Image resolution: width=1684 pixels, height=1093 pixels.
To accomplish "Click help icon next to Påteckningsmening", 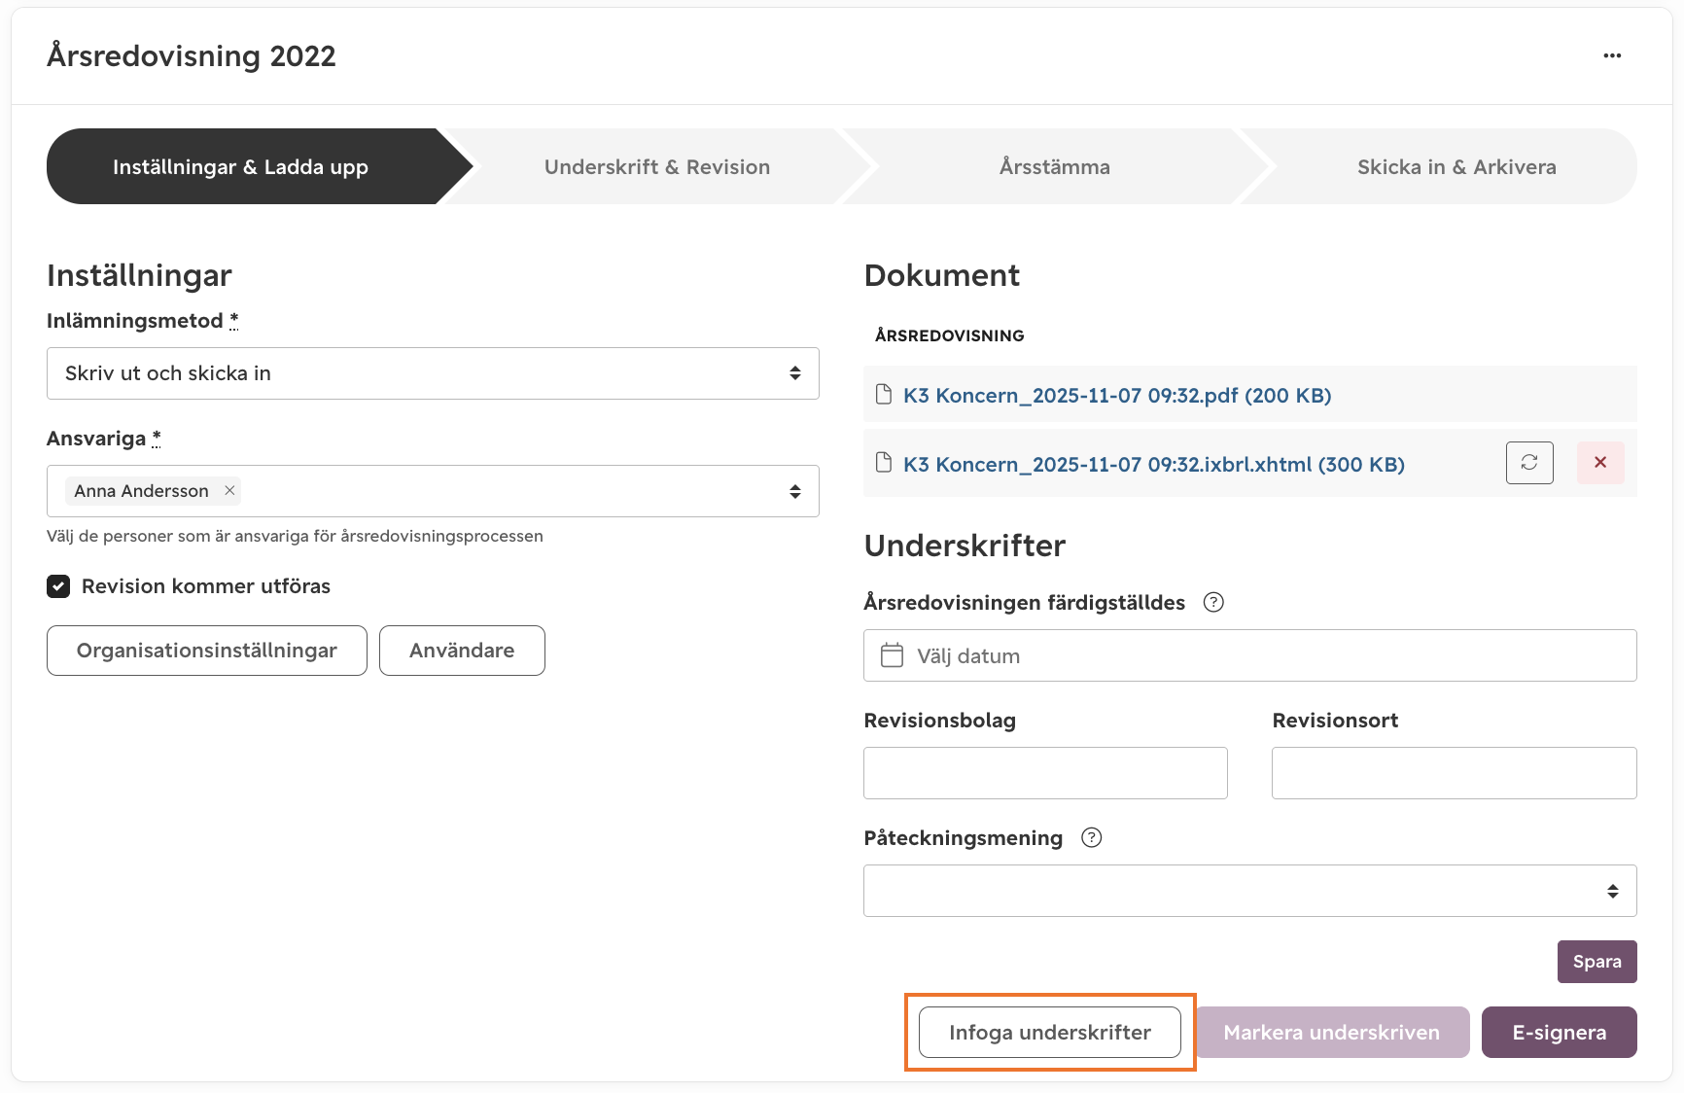I will coord(1092,837).
